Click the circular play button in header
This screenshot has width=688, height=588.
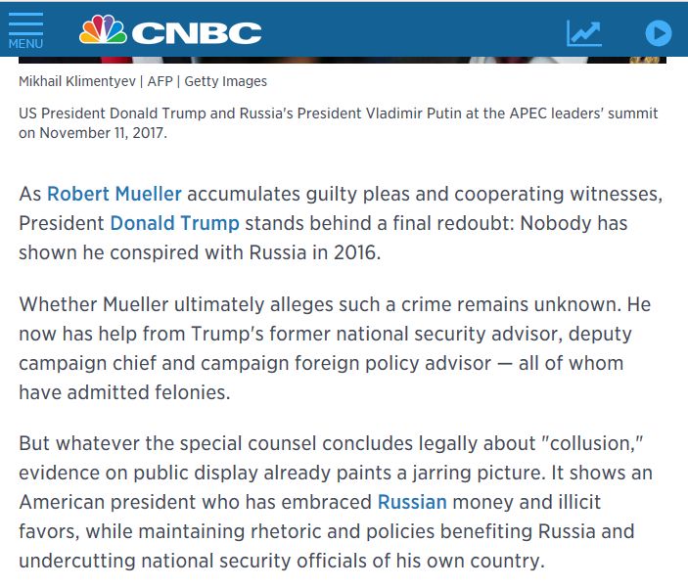tap(659, 33)
